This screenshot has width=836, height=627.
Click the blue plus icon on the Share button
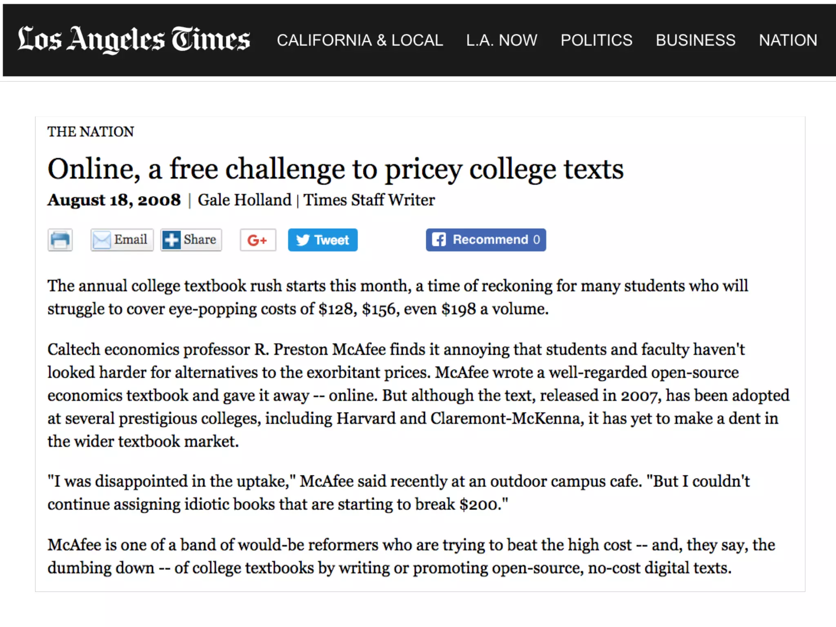171,240
